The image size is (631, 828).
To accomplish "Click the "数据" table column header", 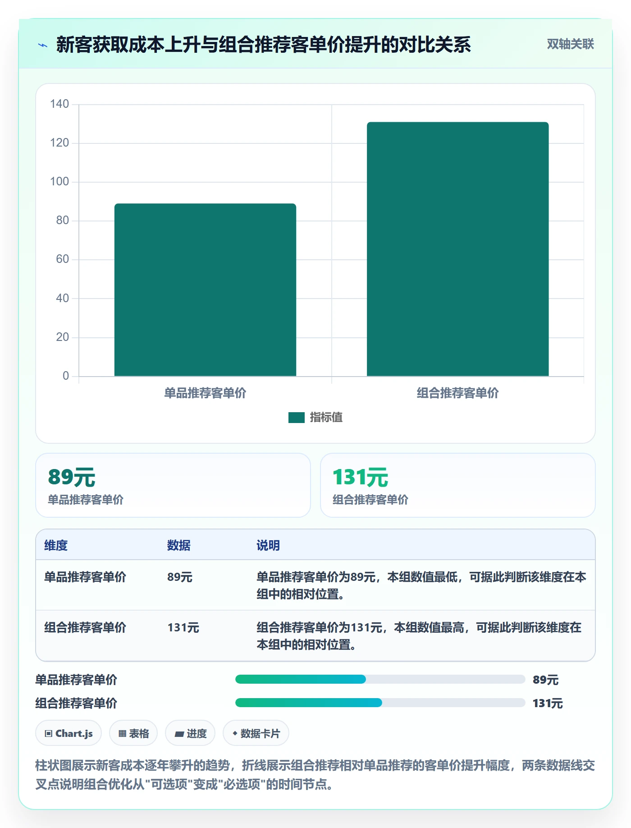I will (179, 545).
